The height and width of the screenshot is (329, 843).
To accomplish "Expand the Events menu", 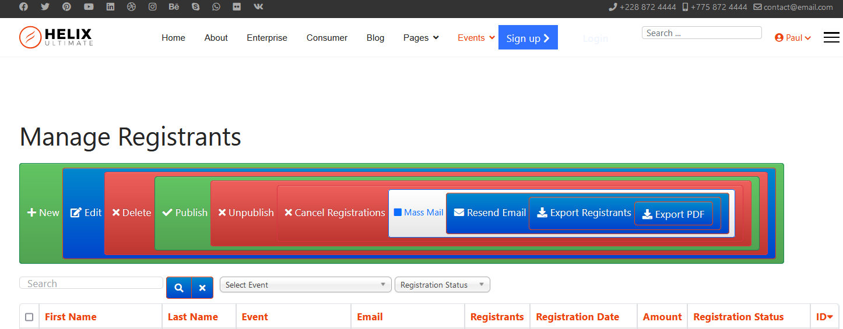I will point(476,38).
